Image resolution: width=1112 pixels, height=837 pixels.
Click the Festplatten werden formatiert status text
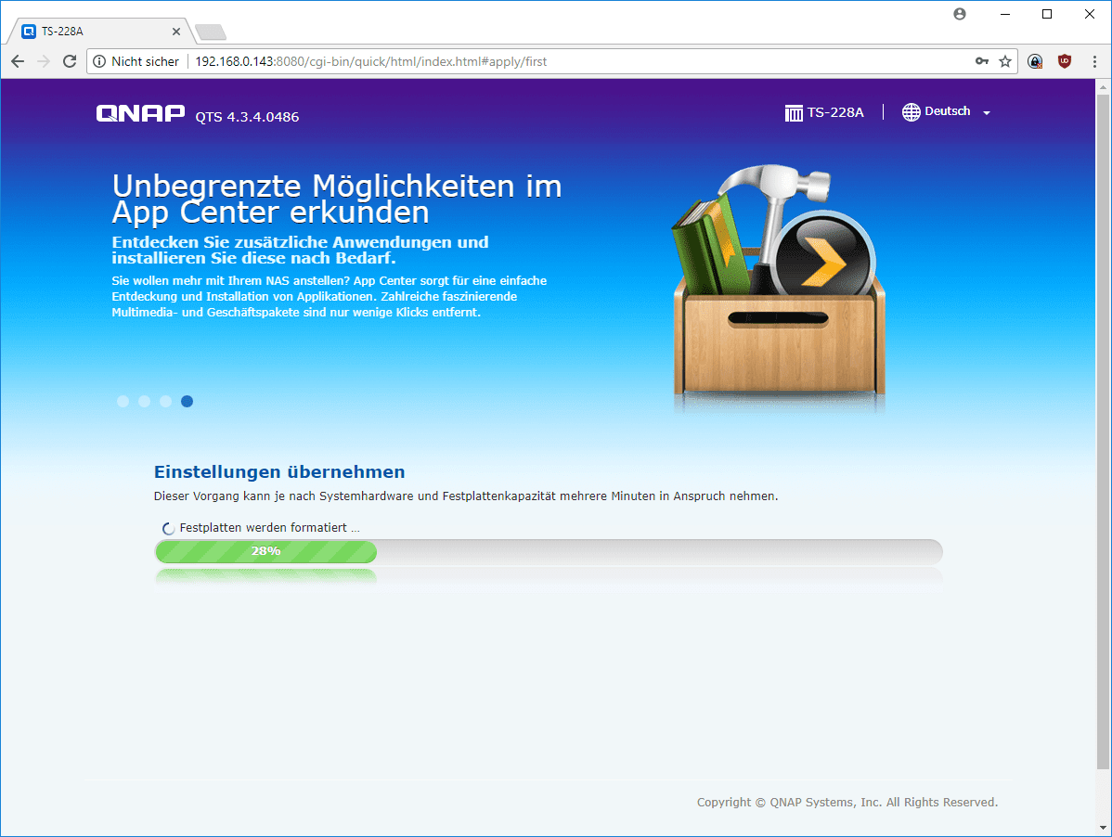(x=269, y=528)
